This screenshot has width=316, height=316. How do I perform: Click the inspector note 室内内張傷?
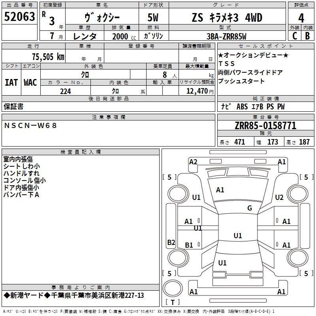pyautogui.click(x=18, y=159)
